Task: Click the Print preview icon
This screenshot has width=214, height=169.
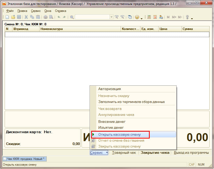Action: [51, 17]
